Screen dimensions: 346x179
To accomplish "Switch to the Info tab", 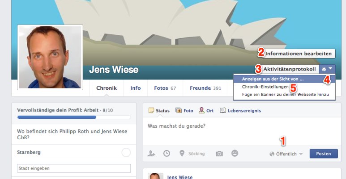I will coord(136,88).
